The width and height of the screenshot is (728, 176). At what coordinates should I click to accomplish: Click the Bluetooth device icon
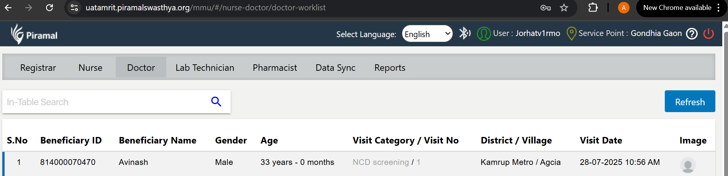click(x=465, y=33)
